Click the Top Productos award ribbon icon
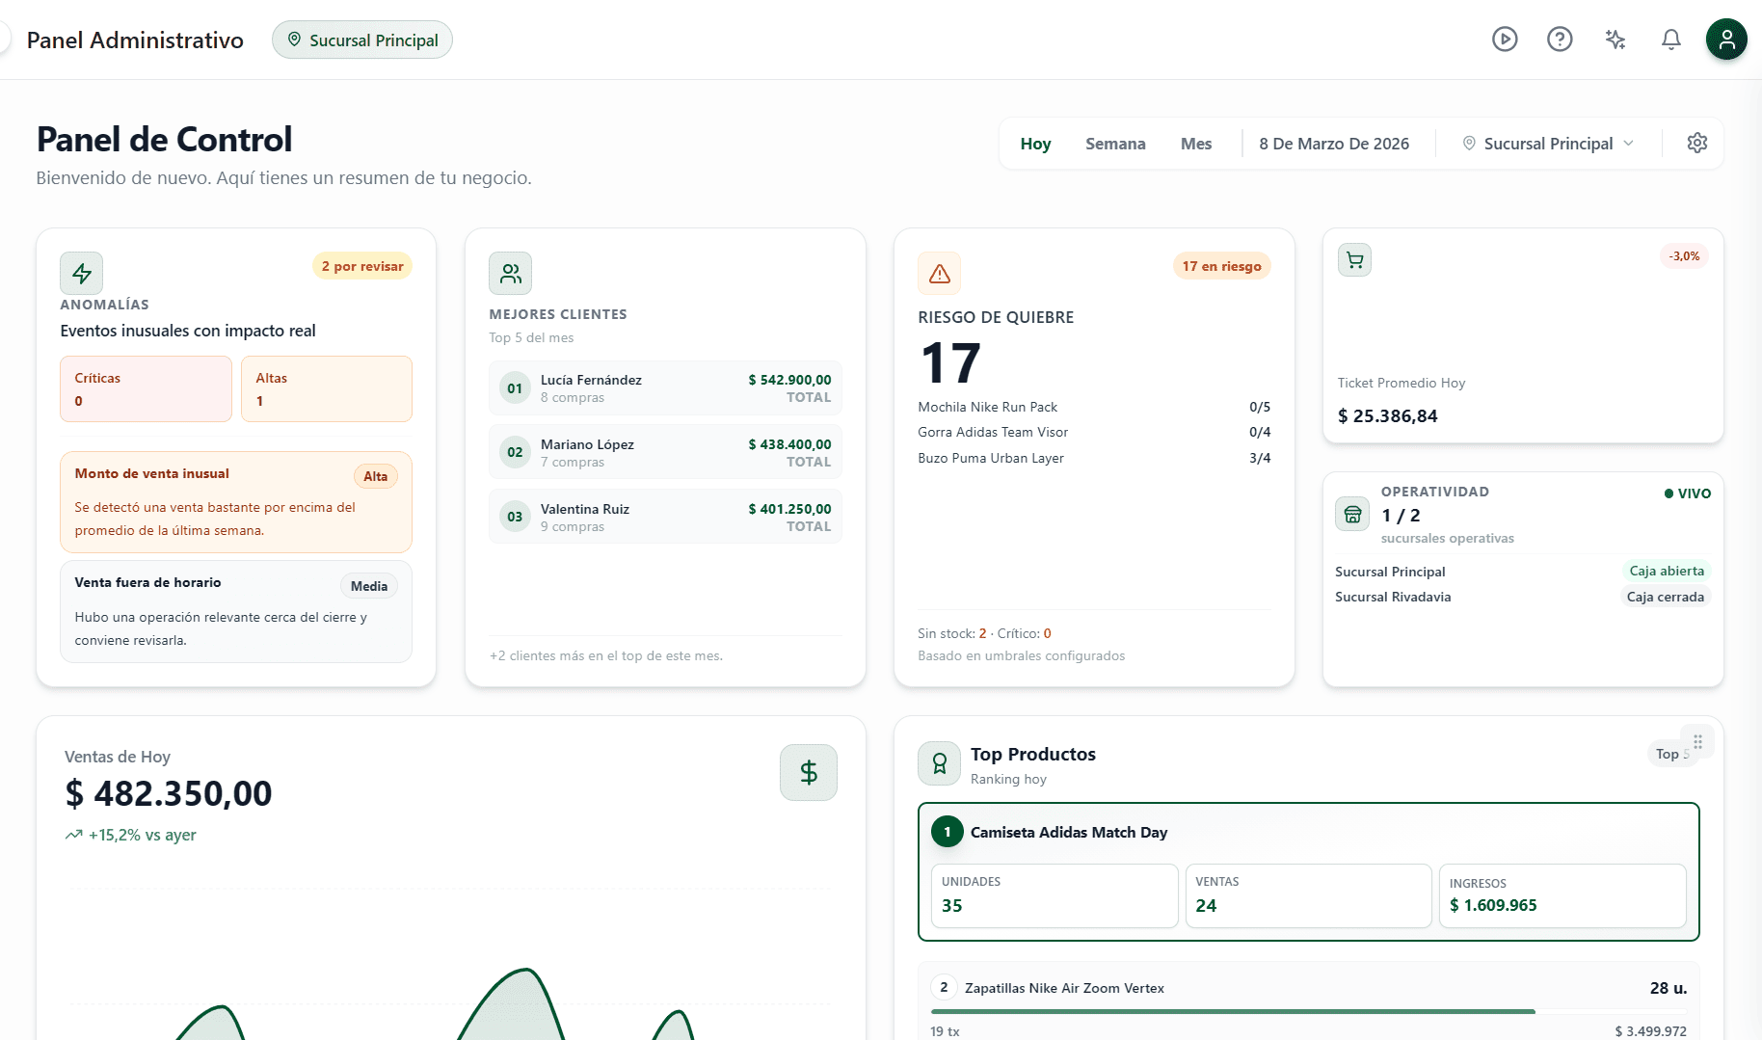 (940, 763)
